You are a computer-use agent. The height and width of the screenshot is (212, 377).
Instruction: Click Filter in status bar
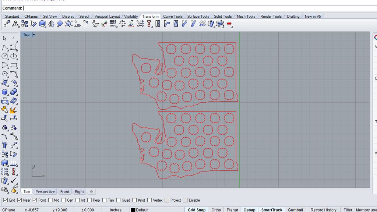348,210
